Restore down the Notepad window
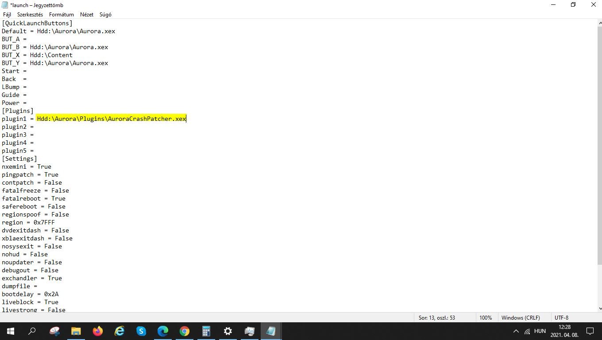The image size is (602, 340). click(x=573, y=5)
